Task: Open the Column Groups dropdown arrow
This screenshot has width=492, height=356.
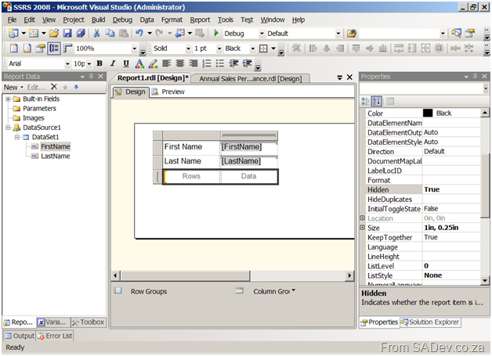Action: coord(294,290)
